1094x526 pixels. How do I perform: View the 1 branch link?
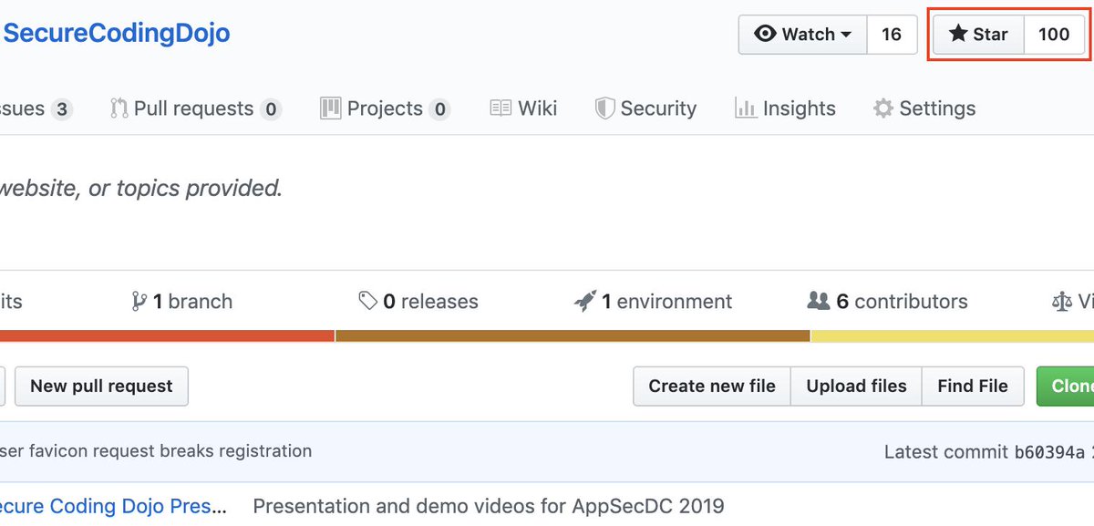[x=182, y=302]
